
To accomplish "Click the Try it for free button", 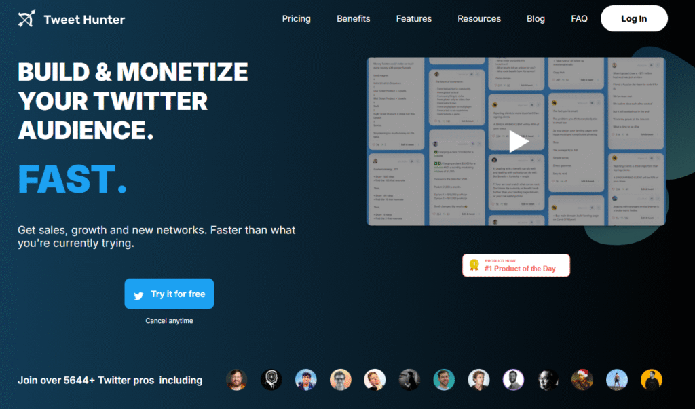I will click(169, 294).
